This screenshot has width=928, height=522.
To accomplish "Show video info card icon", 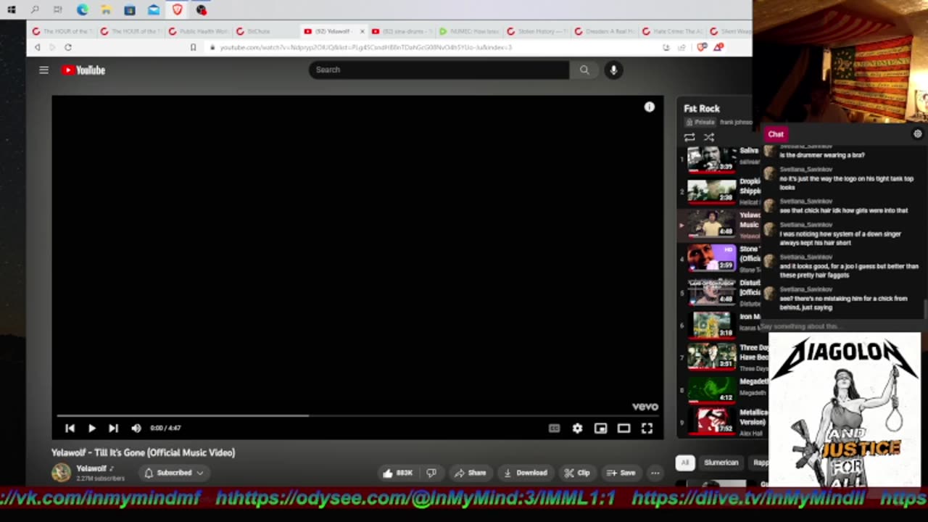I will 650,107.
